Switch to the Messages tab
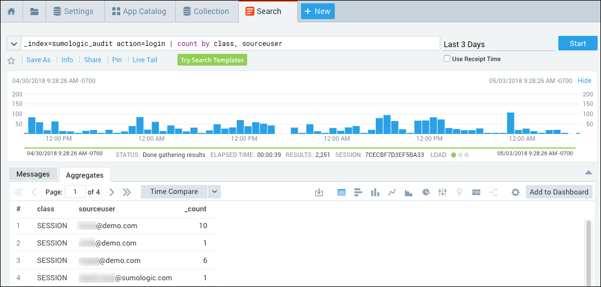This screenshot has width=601, height=287. pos(33,174)
